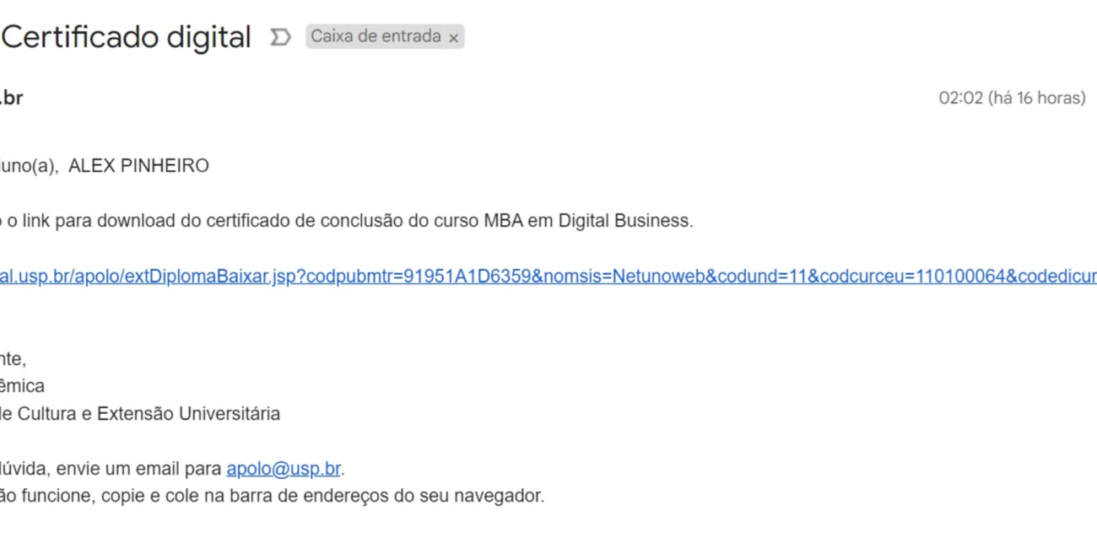Click the name ALEX PINHEIRO in greeting

click(138, 166)
